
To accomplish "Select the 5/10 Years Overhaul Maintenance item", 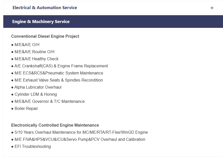I will pos(81,132).
